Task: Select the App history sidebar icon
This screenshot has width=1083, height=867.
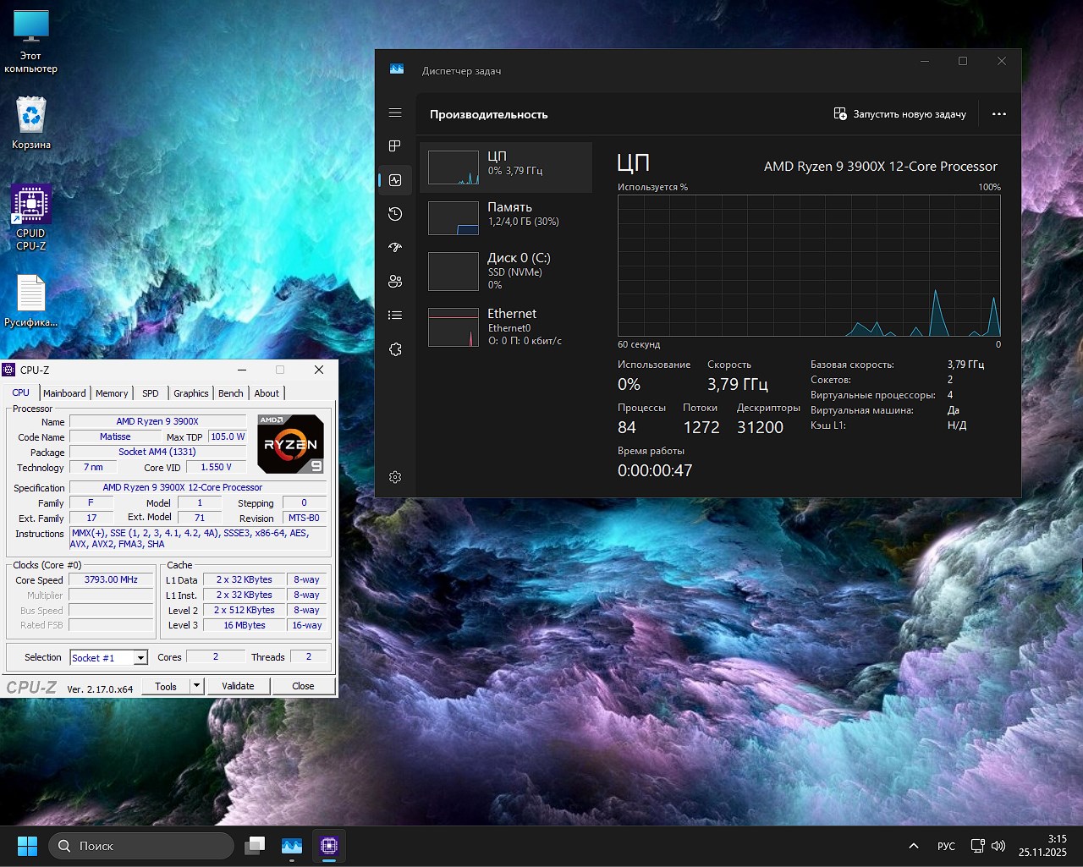Action: tap(394, 214)
